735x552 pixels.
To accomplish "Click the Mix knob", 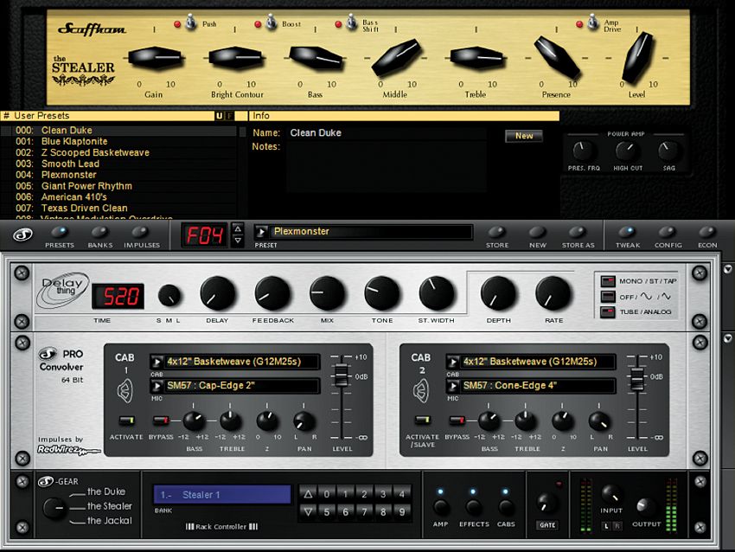I will tap(327, 293).
